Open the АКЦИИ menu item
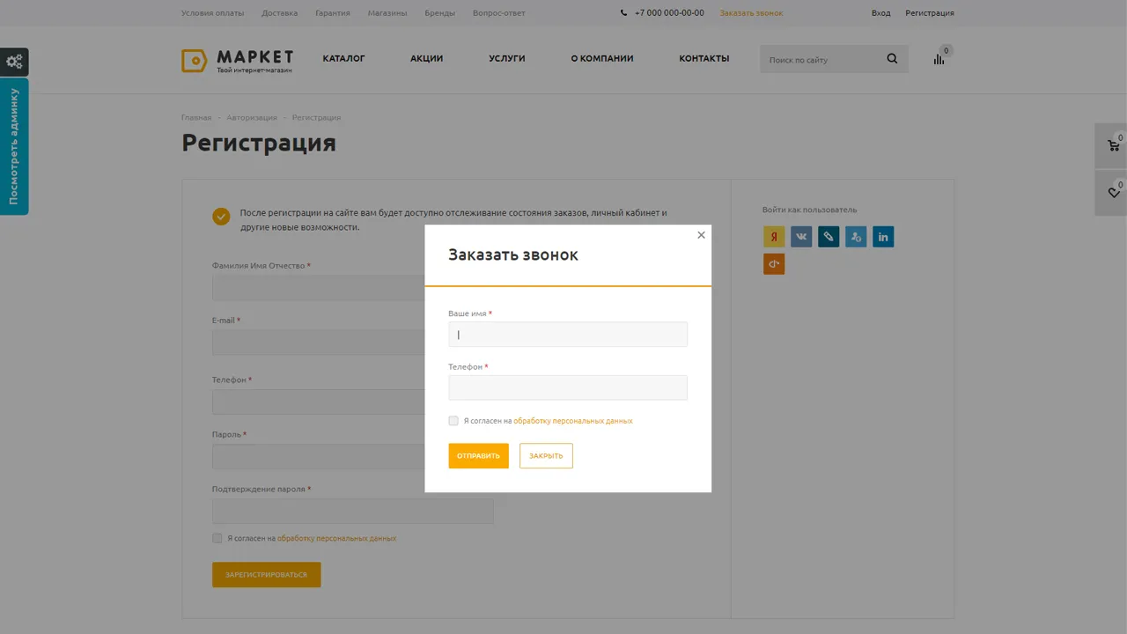Image resolution: width=1127 pixels, height=634 pixels. [426, 59]
